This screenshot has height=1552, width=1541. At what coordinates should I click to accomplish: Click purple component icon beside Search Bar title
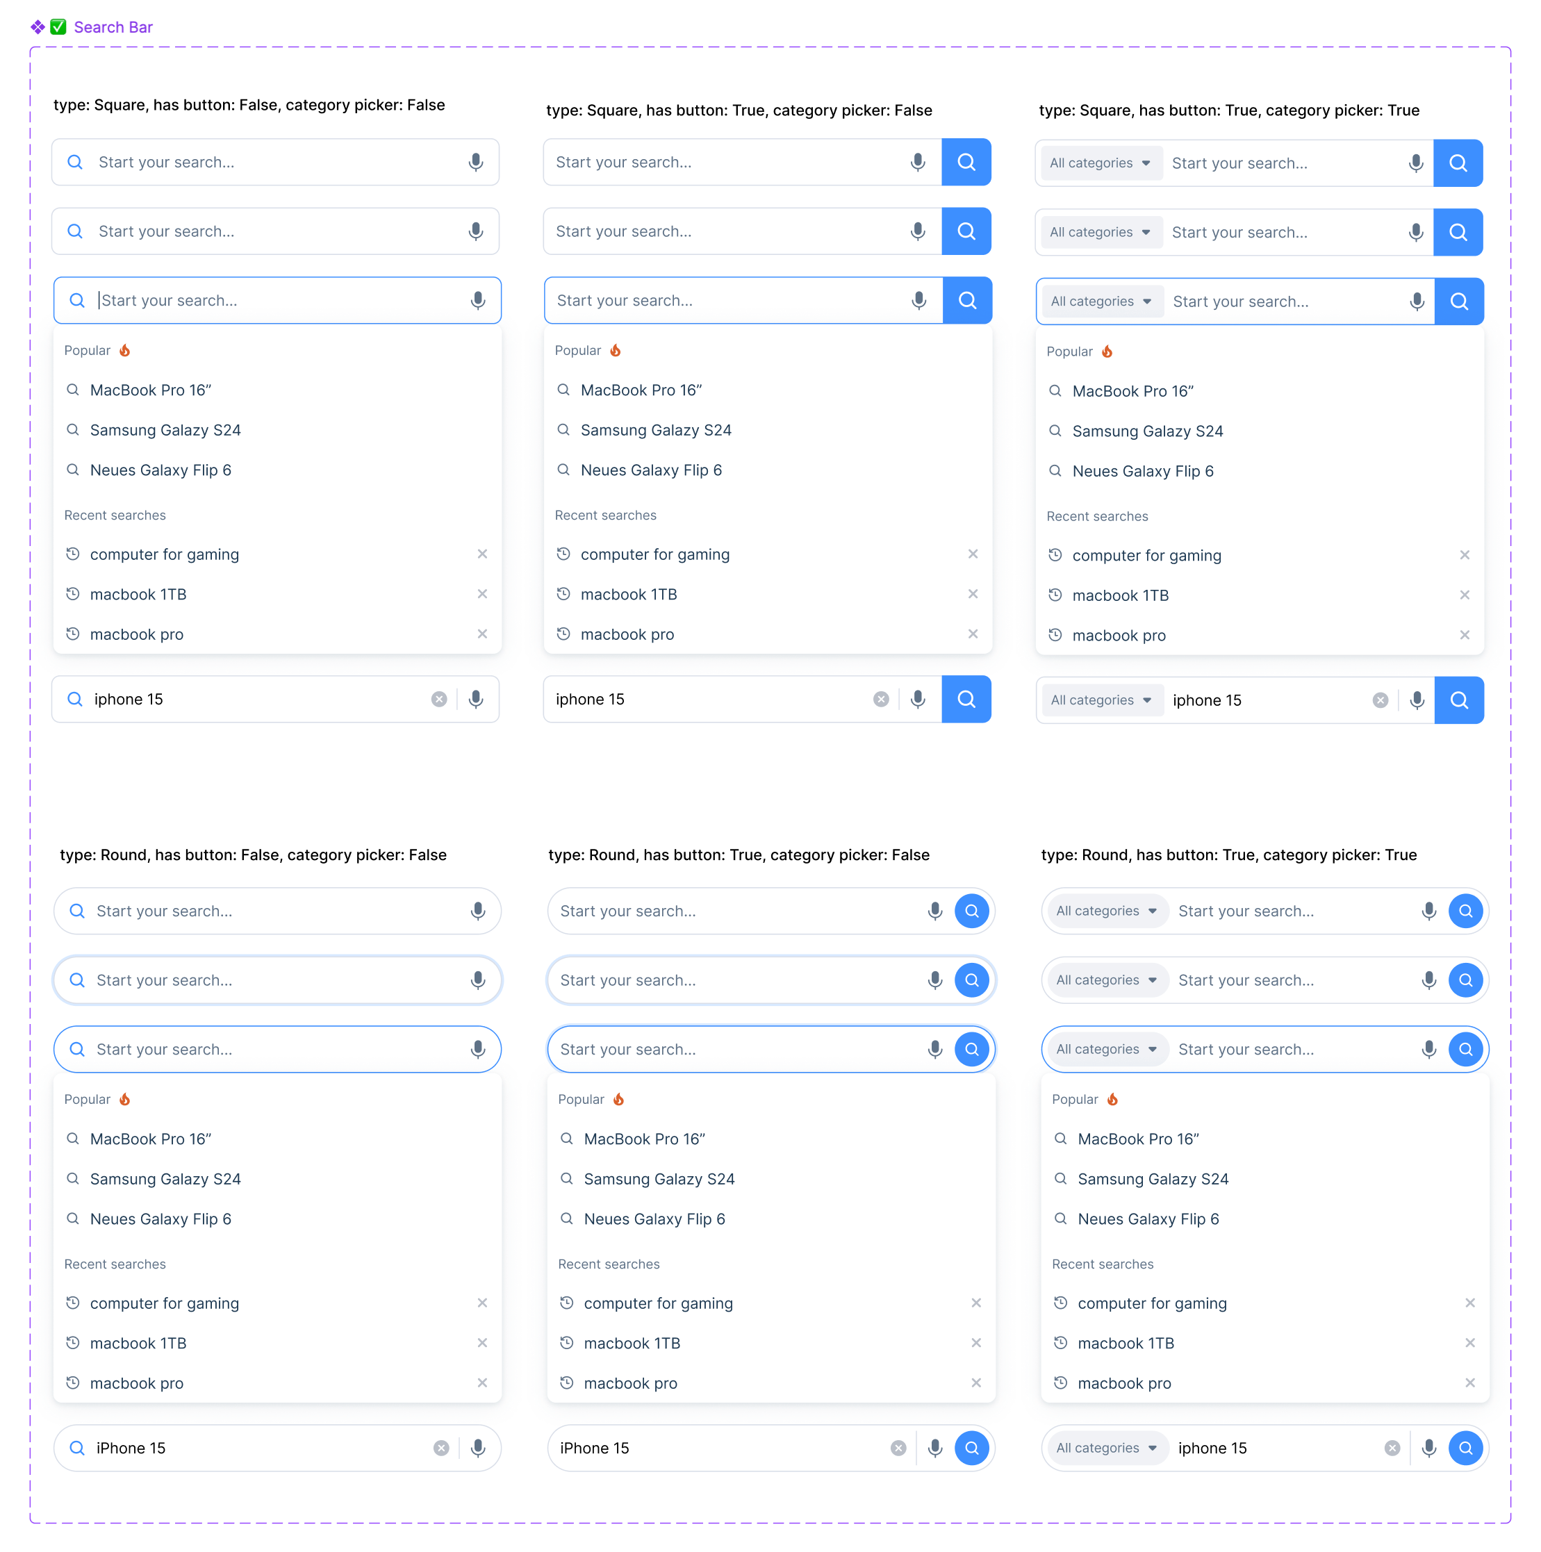(37, 27)
